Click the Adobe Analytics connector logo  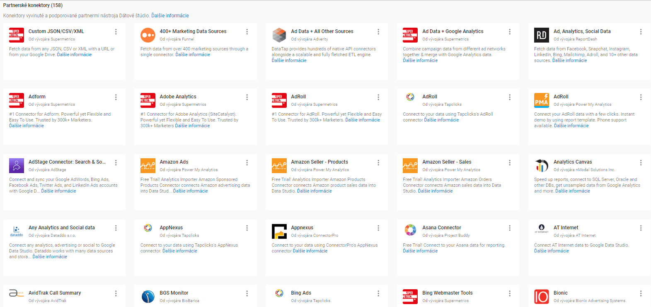148,100
